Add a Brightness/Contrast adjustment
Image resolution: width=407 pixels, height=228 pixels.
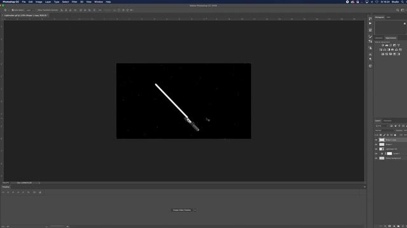coord(383,45)
